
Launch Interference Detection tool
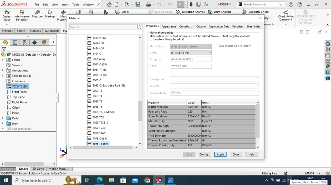tap(22, 15)
